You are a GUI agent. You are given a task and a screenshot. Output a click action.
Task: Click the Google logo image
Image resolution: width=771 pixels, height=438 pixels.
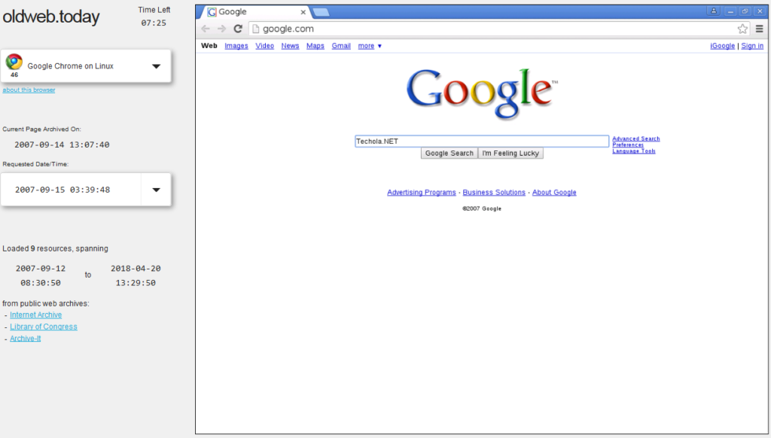click(482, 93)
